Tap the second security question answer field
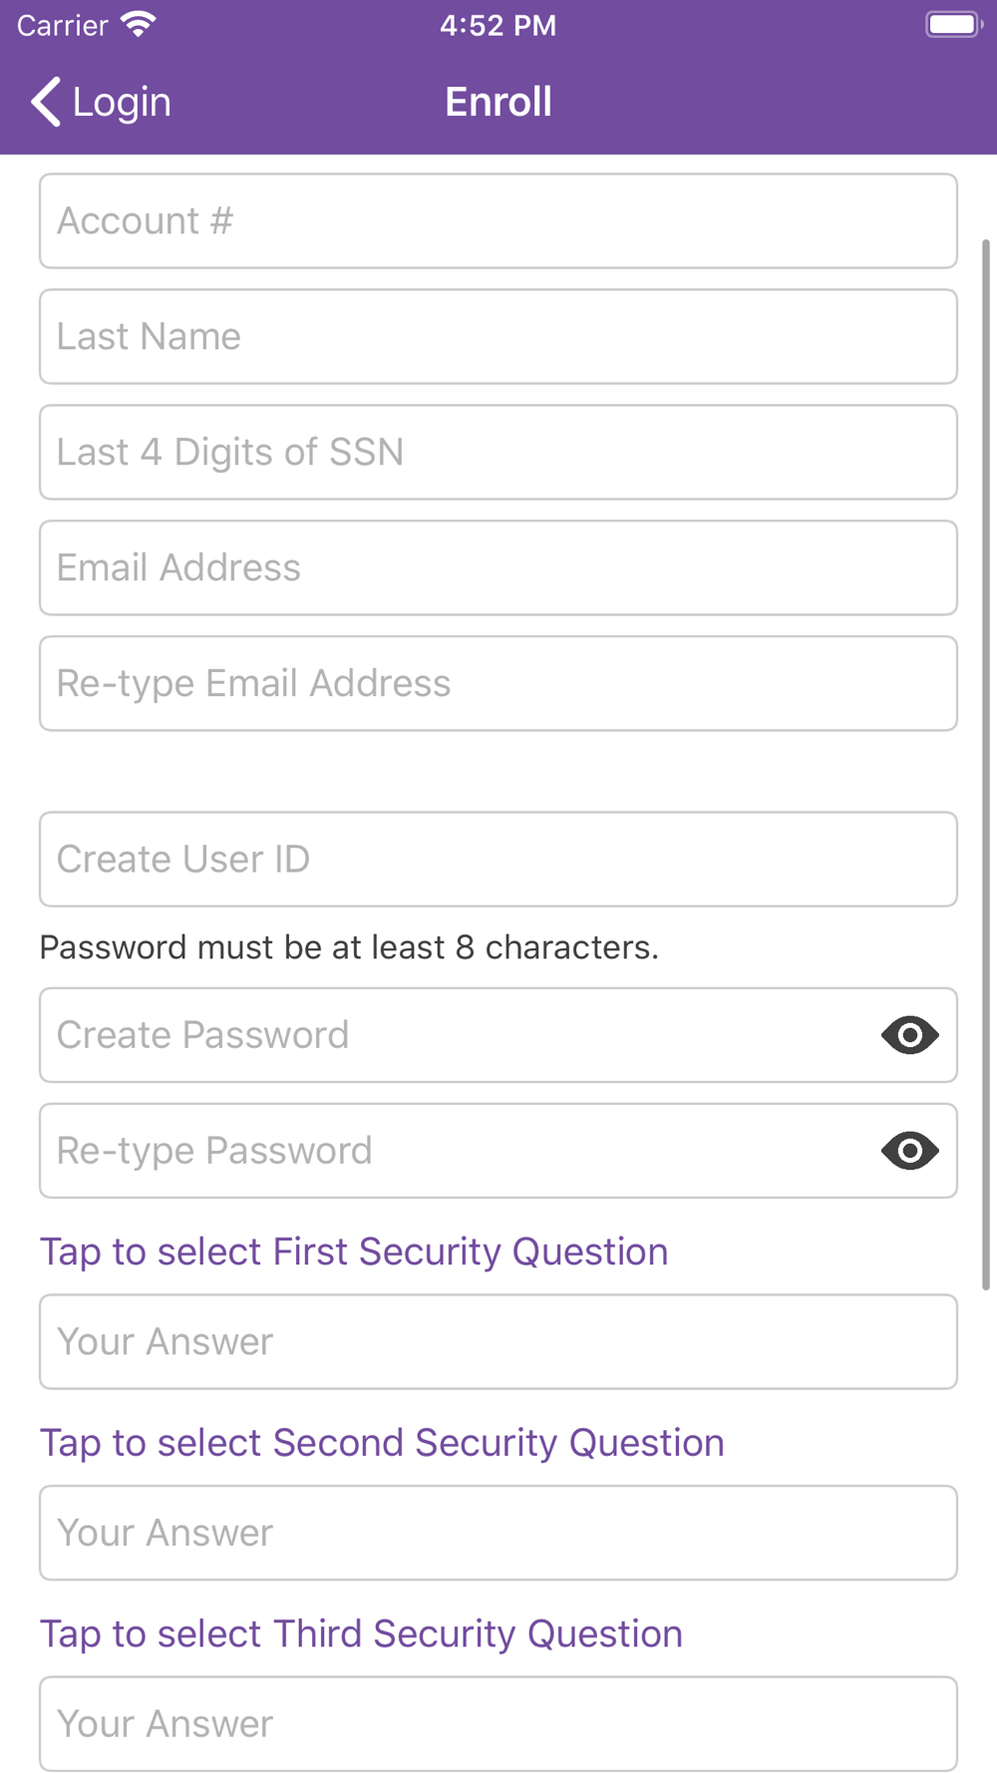Image resolution: width=997 pixels, height=1773 pixels. pos(498,1534)
